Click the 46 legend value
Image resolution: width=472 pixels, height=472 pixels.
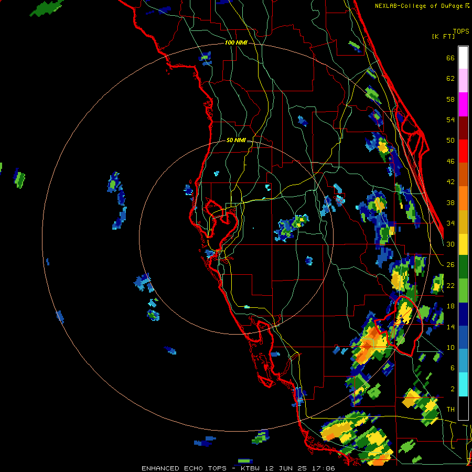coord(450,161)
